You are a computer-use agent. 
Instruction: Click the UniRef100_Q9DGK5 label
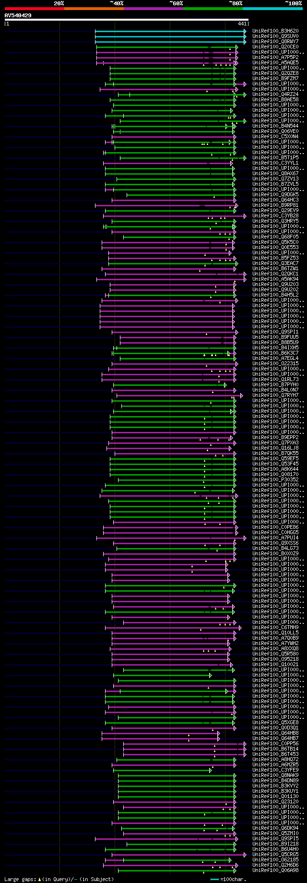[x=275, y=195]
